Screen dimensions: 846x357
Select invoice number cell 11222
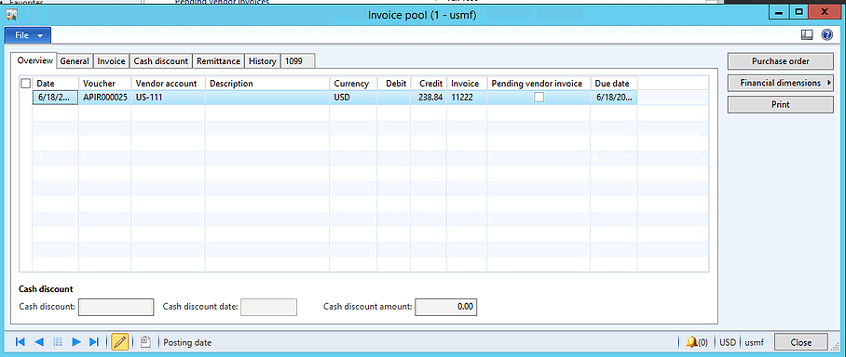pyautogui.click(x=467, y=98)
